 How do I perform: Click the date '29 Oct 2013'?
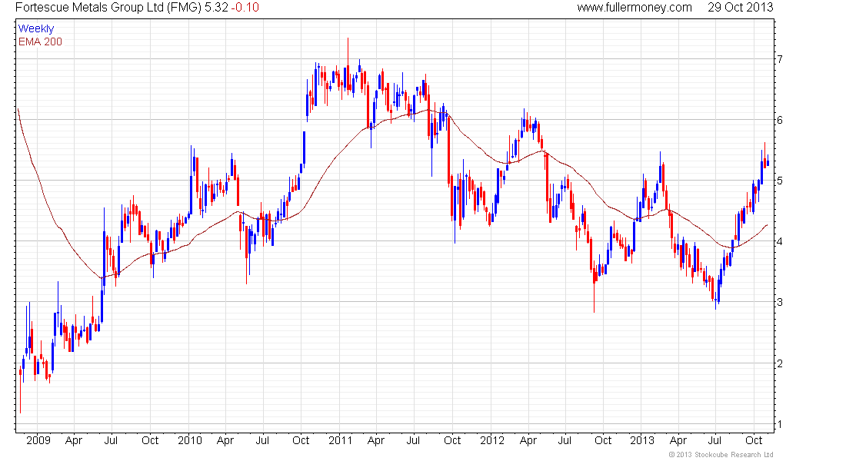pyautogui.click(x=740, y=8)
